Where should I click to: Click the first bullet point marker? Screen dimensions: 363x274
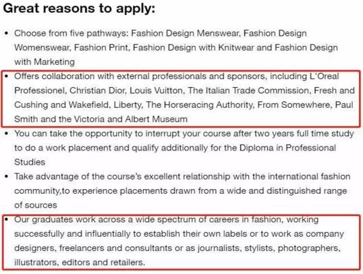pyautogui.click(x=6, y=33)
